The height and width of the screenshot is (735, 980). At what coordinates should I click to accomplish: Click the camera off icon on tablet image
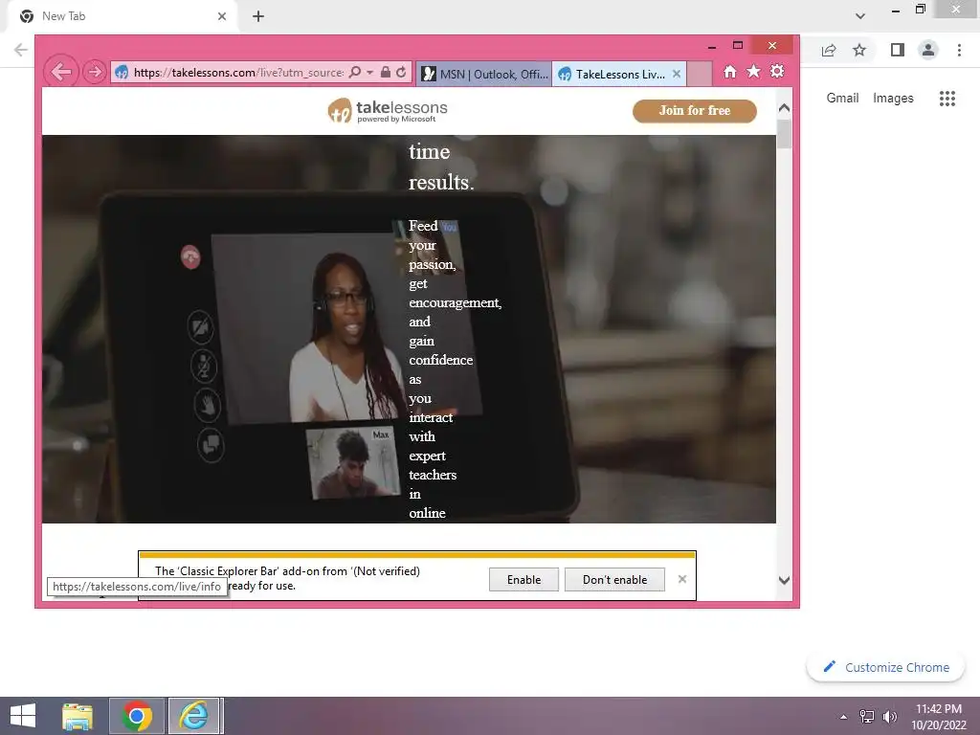(x=201, y=327)
